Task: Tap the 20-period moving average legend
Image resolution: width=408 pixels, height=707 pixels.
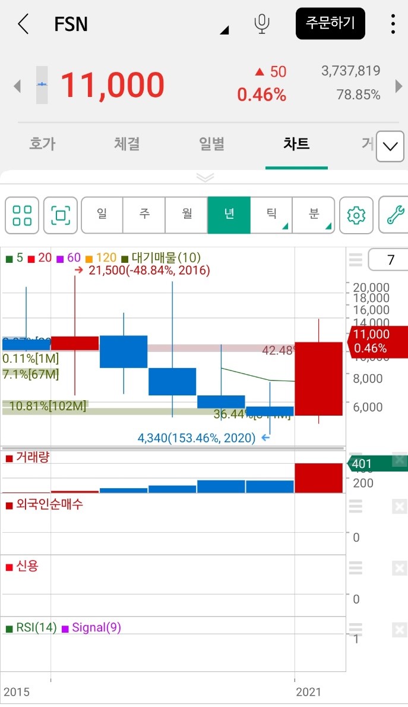Action: (40, 258)
